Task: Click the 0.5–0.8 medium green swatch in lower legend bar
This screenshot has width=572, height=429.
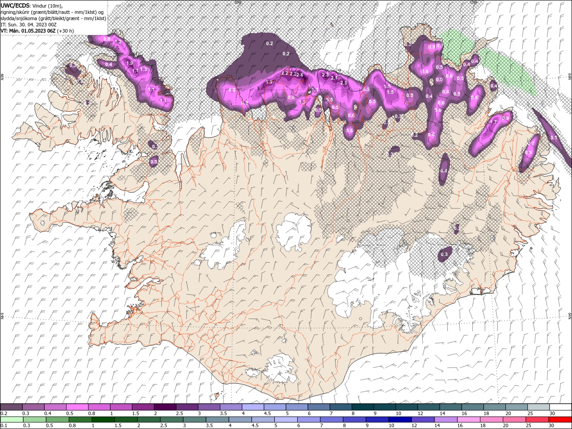Action: (58, 419)
